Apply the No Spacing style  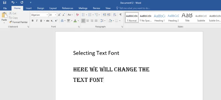(146, 18)
